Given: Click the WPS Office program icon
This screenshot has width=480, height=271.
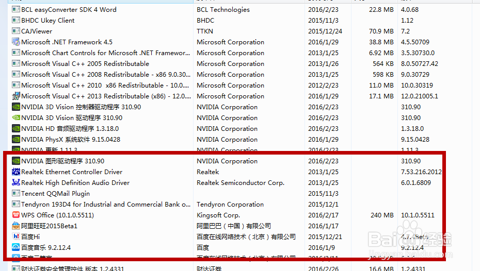Looking at the screenshot, I should tap(15, 215).
